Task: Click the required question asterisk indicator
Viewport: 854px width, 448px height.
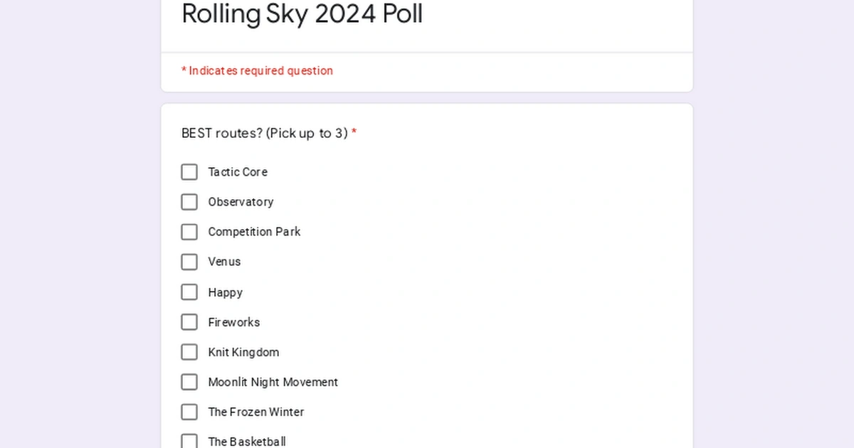Action: 354,133
